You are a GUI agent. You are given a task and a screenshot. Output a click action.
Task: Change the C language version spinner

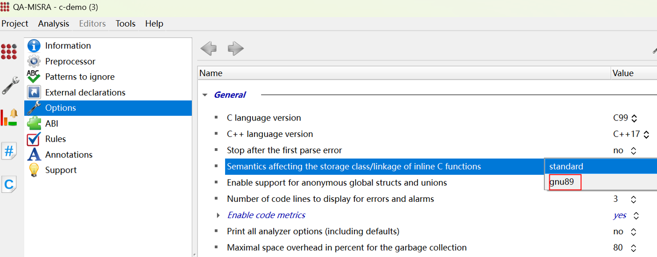click(x=634, y=118)
